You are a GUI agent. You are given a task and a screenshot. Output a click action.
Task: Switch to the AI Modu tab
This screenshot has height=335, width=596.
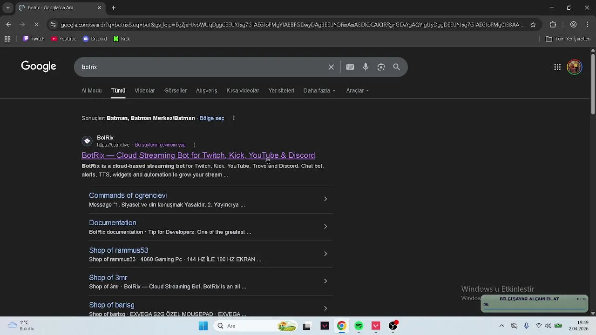click(91, 91)
